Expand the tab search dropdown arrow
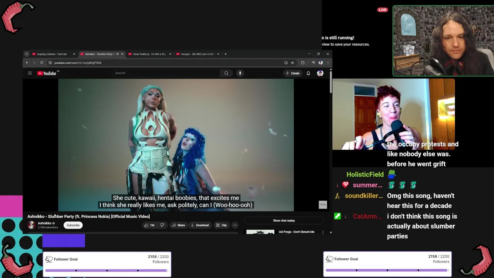This screenshot has width=494, height=278. 27,54
